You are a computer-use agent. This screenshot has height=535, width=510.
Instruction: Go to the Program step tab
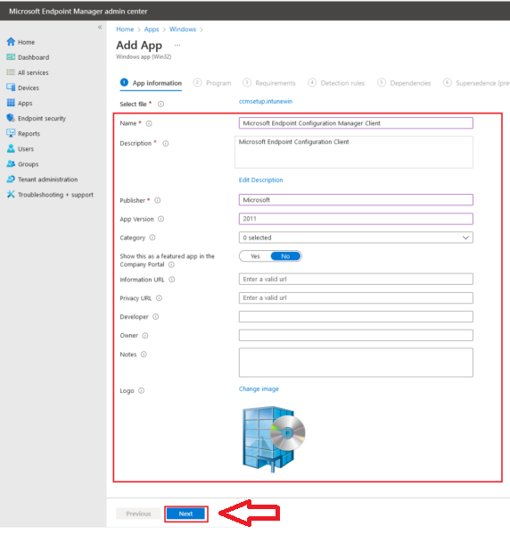[x=212, y=83]
